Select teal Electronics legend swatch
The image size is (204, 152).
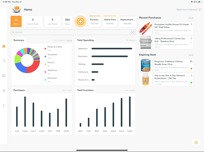[x=45, y=80]
